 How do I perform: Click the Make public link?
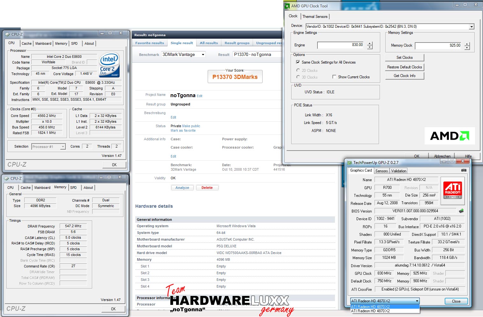(191, 126)
